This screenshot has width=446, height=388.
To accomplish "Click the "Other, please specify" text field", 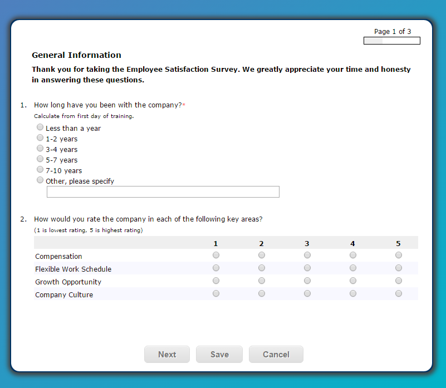I will tap(163, 191).
